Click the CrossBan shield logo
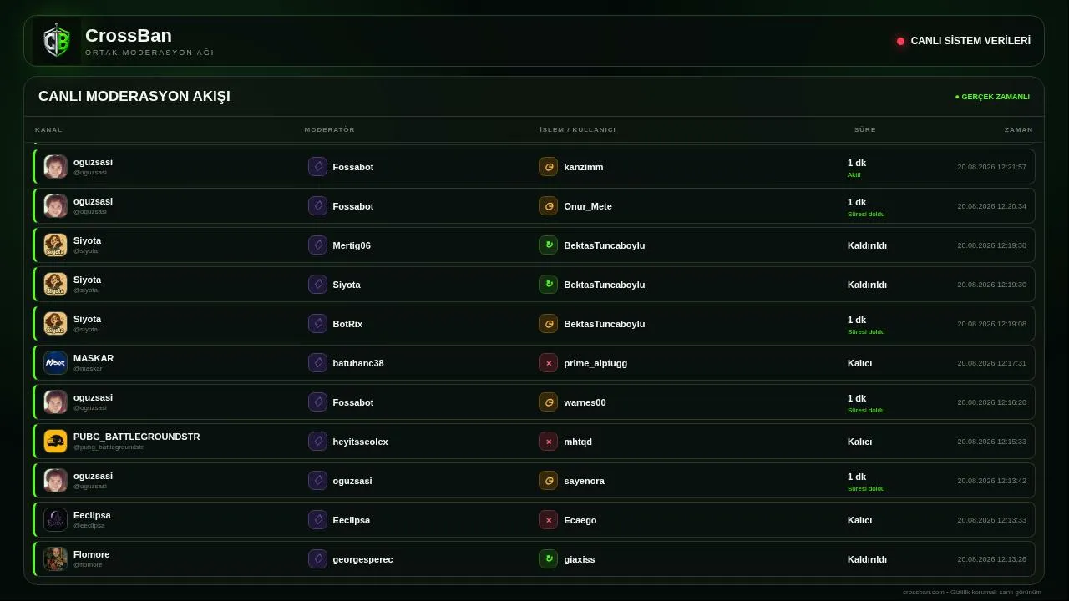Image resolution: width=1069 pixels, height=601 pixels. (57, 41)
